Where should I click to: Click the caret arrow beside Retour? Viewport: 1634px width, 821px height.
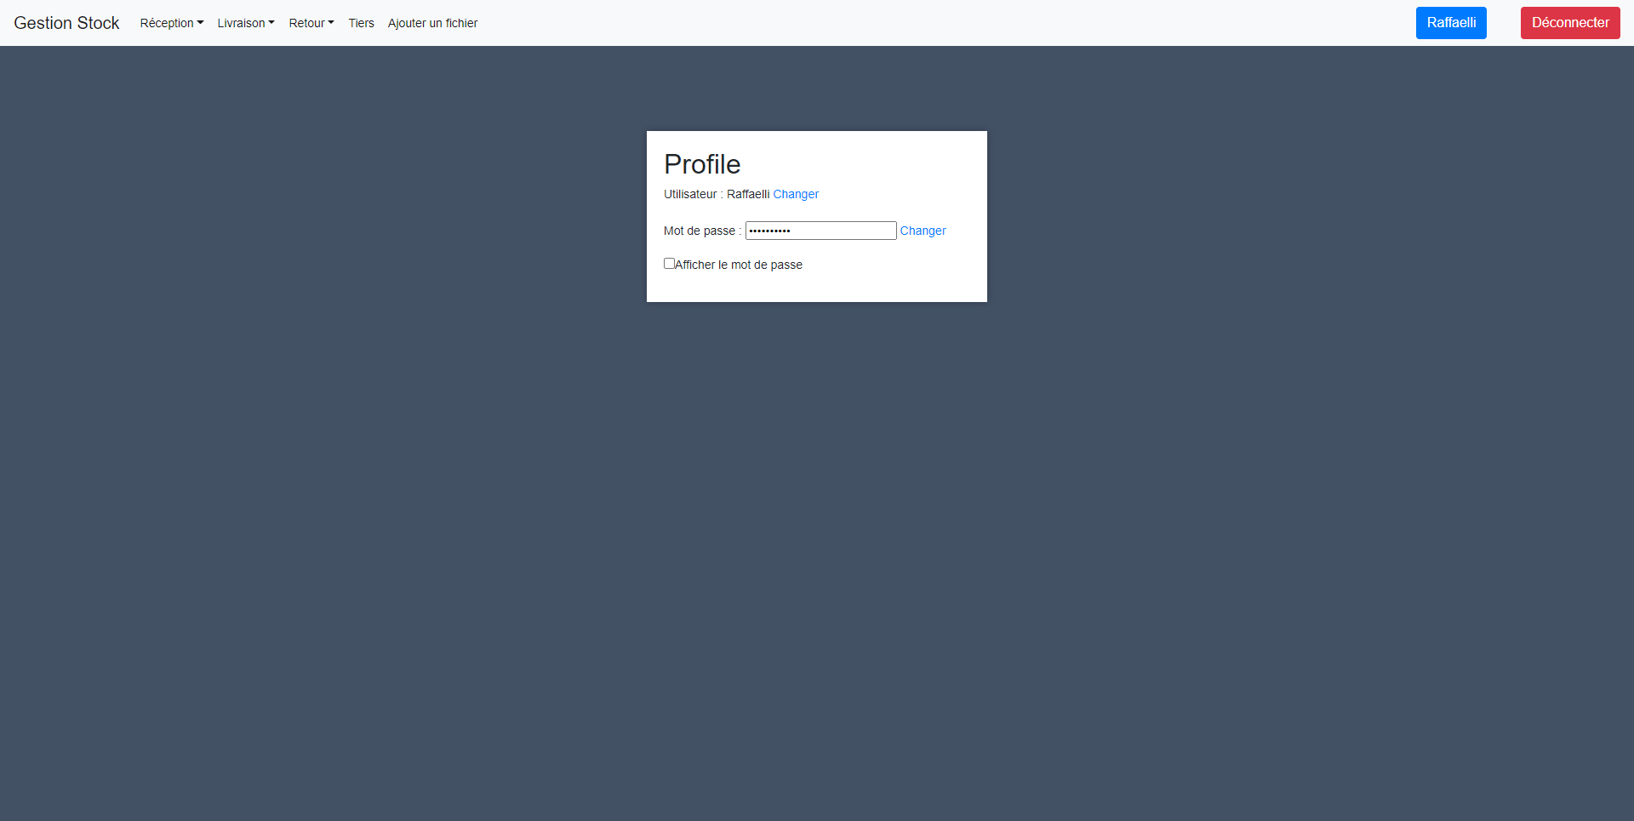tap(331, 23)
